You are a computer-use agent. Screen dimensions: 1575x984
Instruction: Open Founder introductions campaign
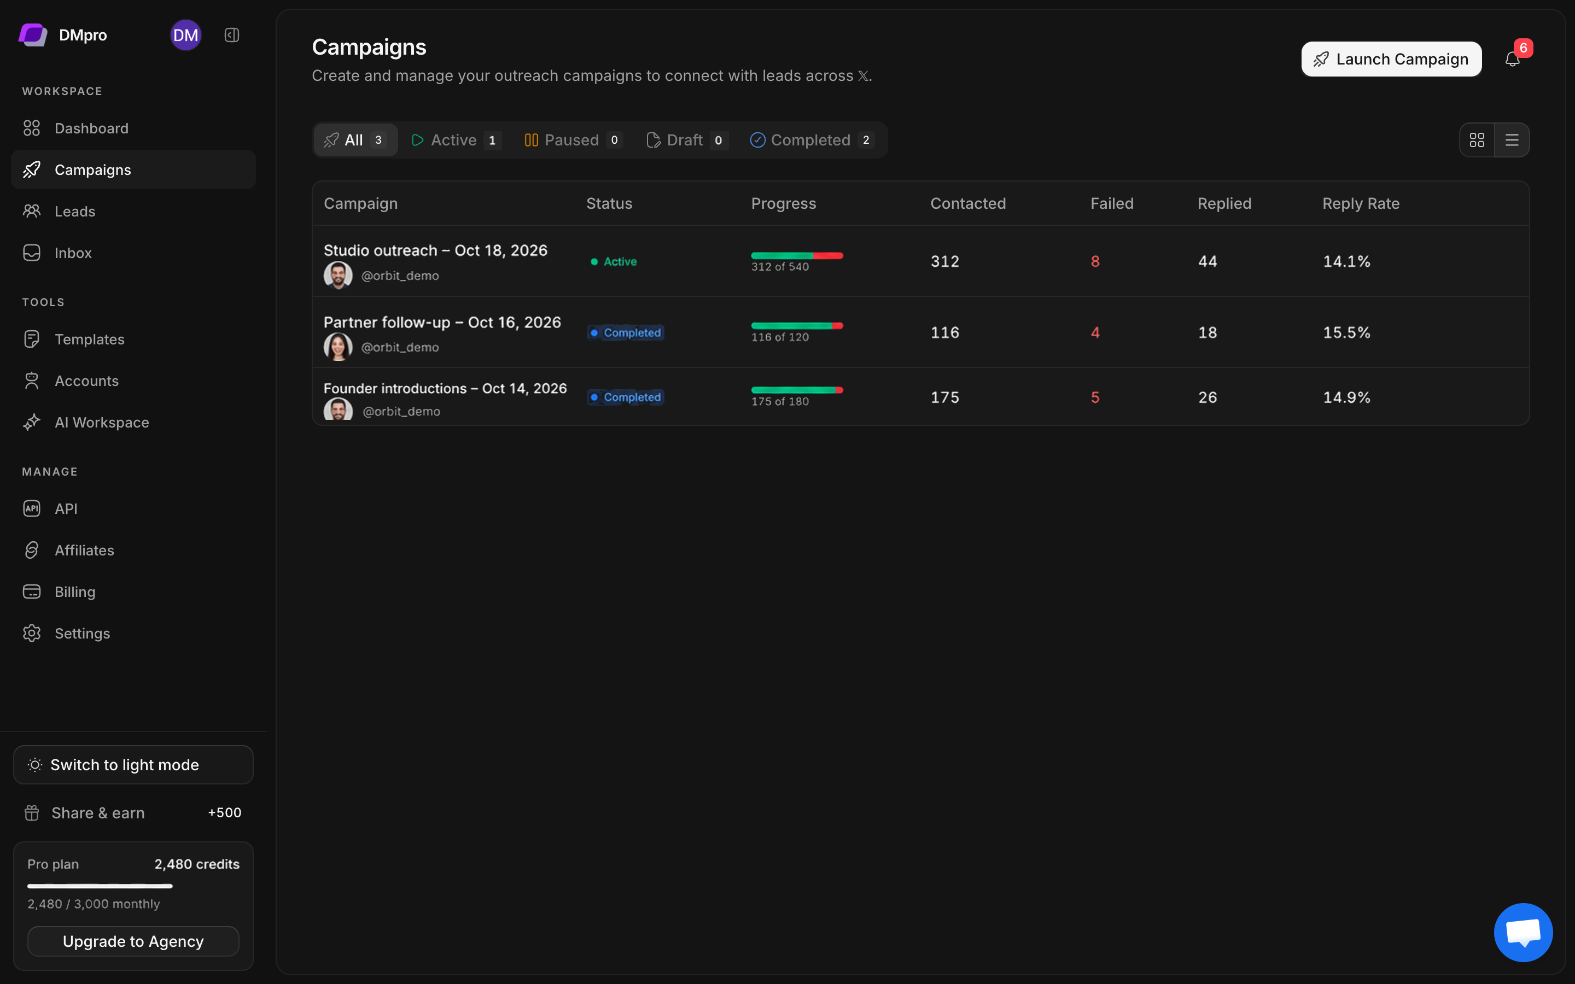[x=920, y=396]
